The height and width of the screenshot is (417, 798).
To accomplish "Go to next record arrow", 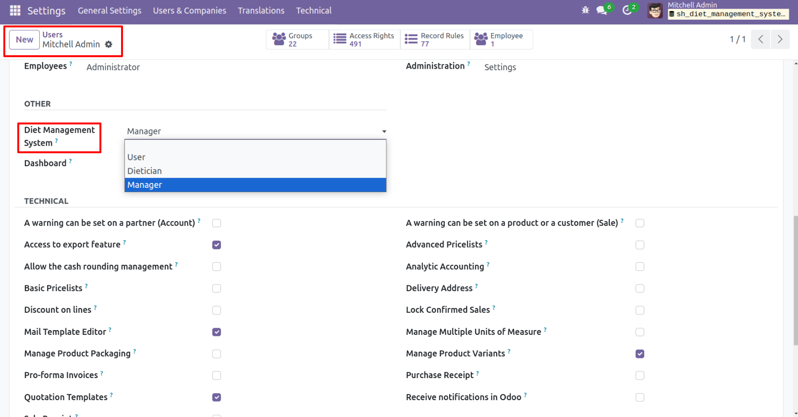I will pos(780,39).
